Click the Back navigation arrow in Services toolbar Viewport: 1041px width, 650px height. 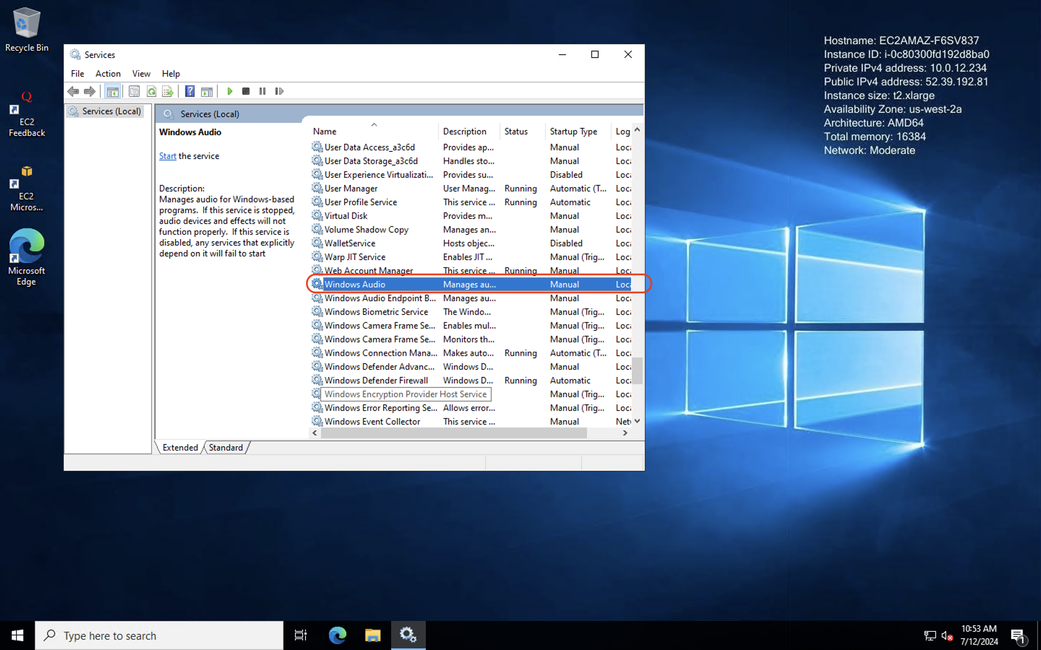coord(73,91)
